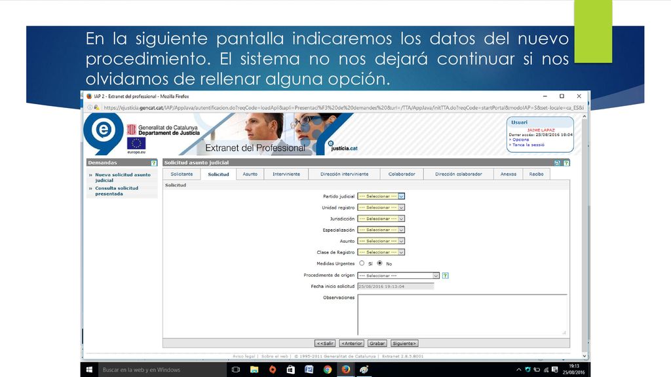
Task: Click the page's vertical scrollbar down arrow
Action: click(x=585, y=355)
